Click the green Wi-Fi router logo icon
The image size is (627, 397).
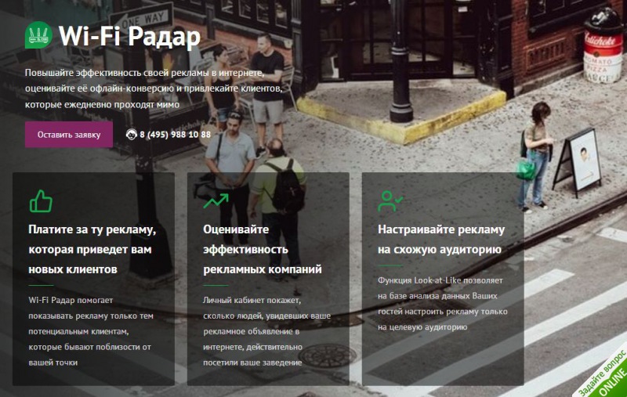pyautogui.click(x=38, y=35)
